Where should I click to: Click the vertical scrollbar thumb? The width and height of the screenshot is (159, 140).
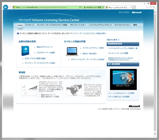click(x=155, y=72)
